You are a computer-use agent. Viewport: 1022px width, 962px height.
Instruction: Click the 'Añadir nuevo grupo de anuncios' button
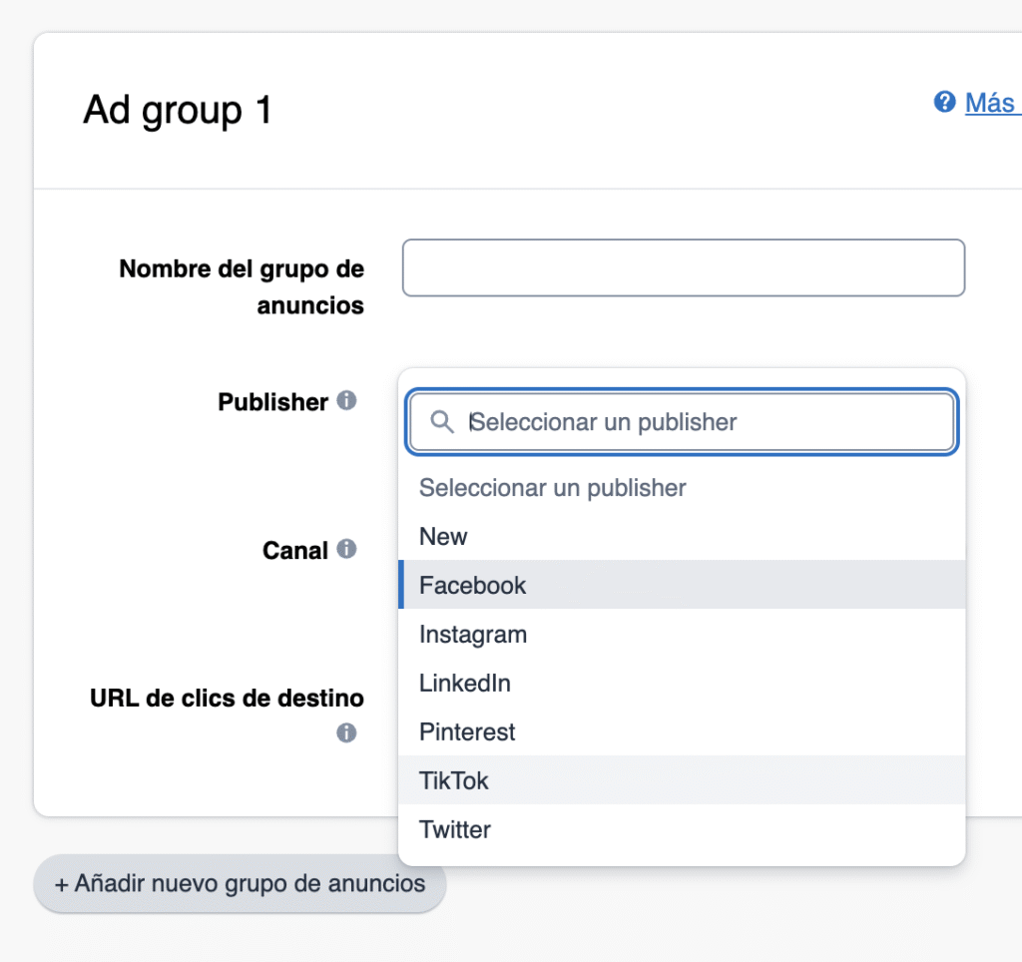240,883
